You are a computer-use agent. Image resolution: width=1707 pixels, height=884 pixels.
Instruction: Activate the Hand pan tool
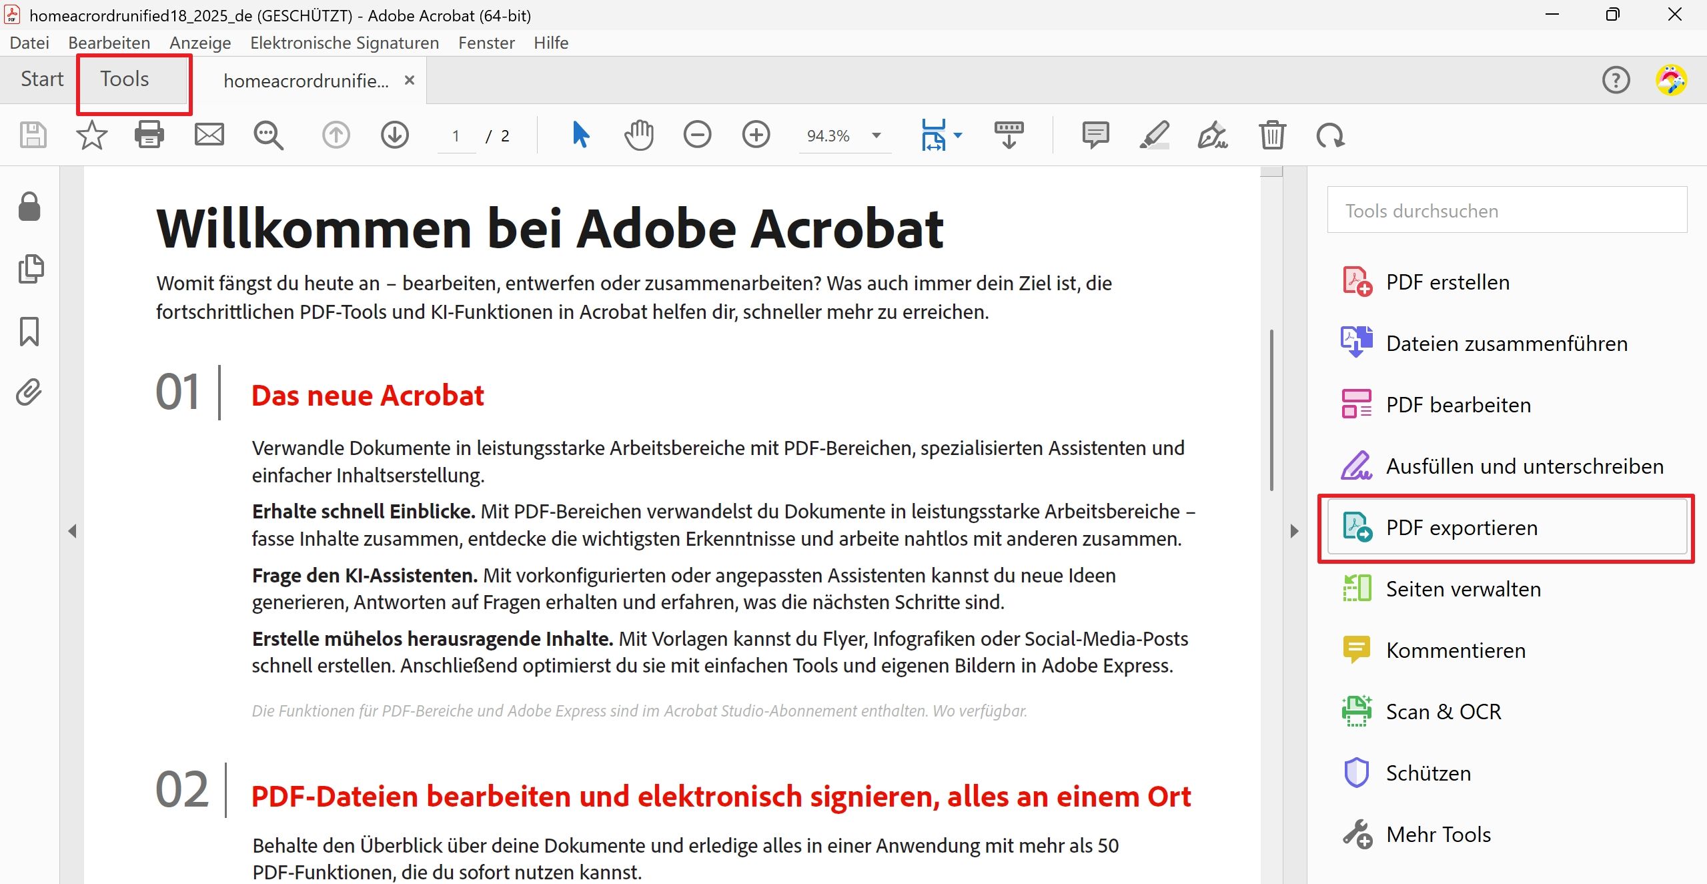coord(638,135)
